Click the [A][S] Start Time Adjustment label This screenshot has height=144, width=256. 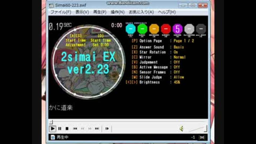[75, 40]
